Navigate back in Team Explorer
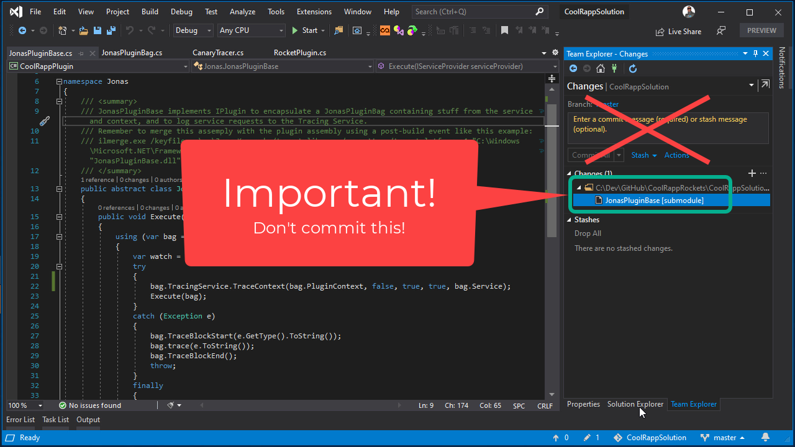 (573, 68)
